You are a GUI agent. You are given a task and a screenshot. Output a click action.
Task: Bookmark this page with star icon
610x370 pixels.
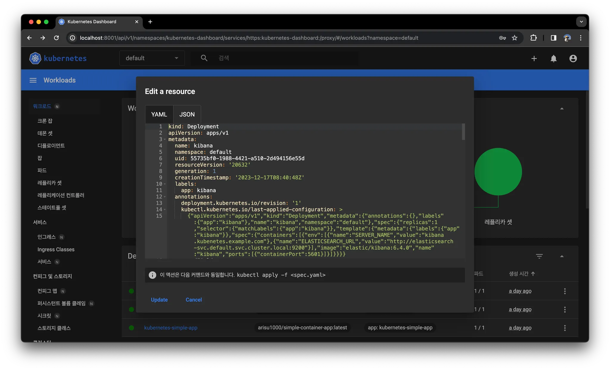[514, 38]
